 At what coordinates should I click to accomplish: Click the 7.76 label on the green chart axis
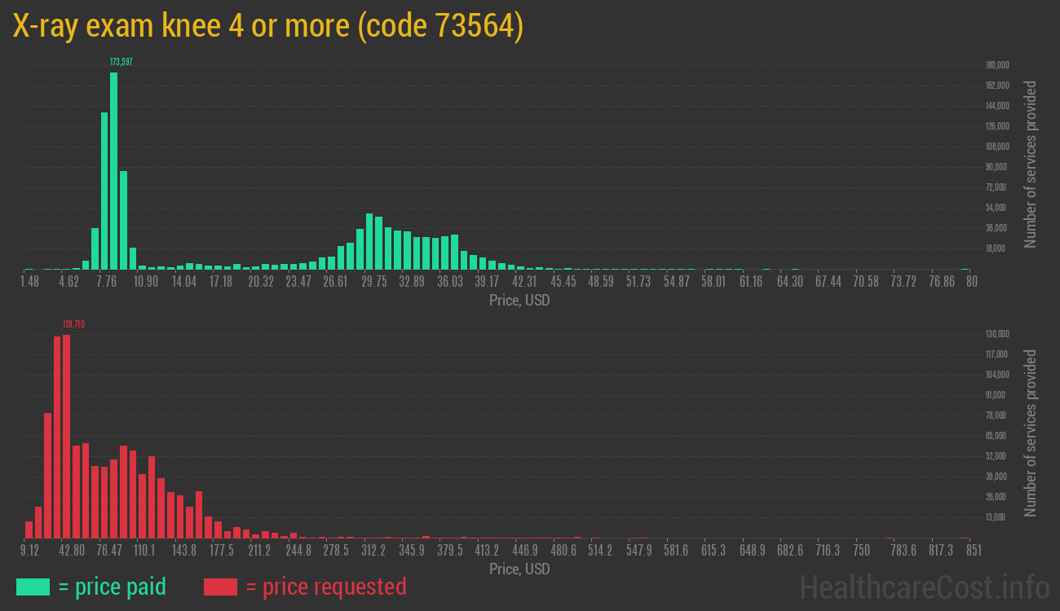(x=106, y=281)
